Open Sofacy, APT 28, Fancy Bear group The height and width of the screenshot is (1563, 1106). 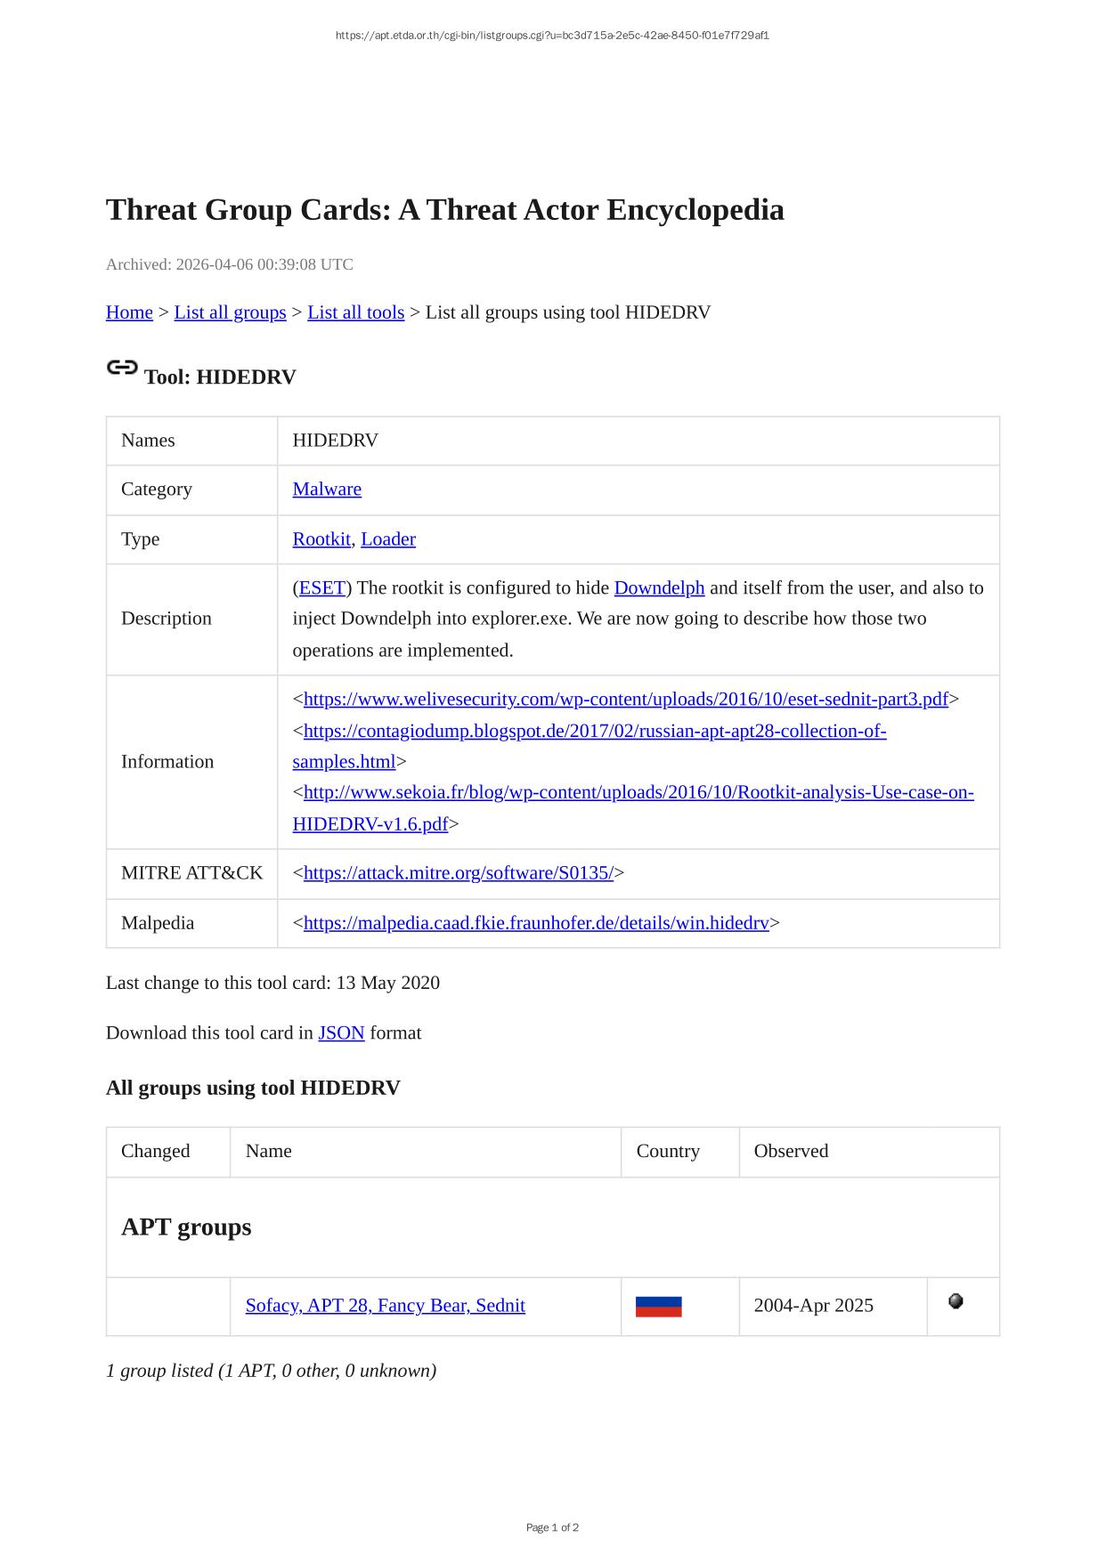(385, 1306)
